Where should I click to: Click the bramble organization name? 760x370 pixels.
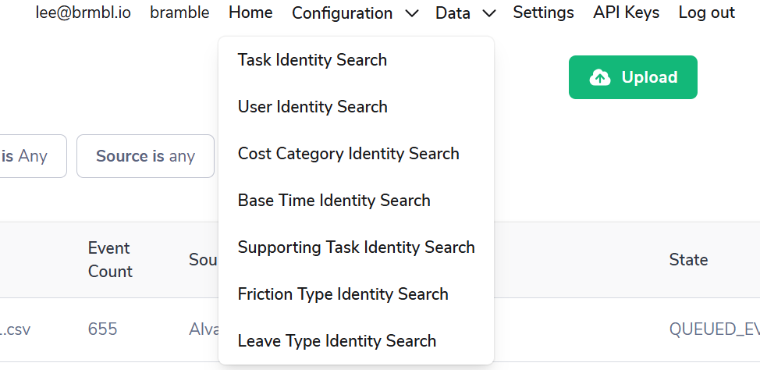179,12
